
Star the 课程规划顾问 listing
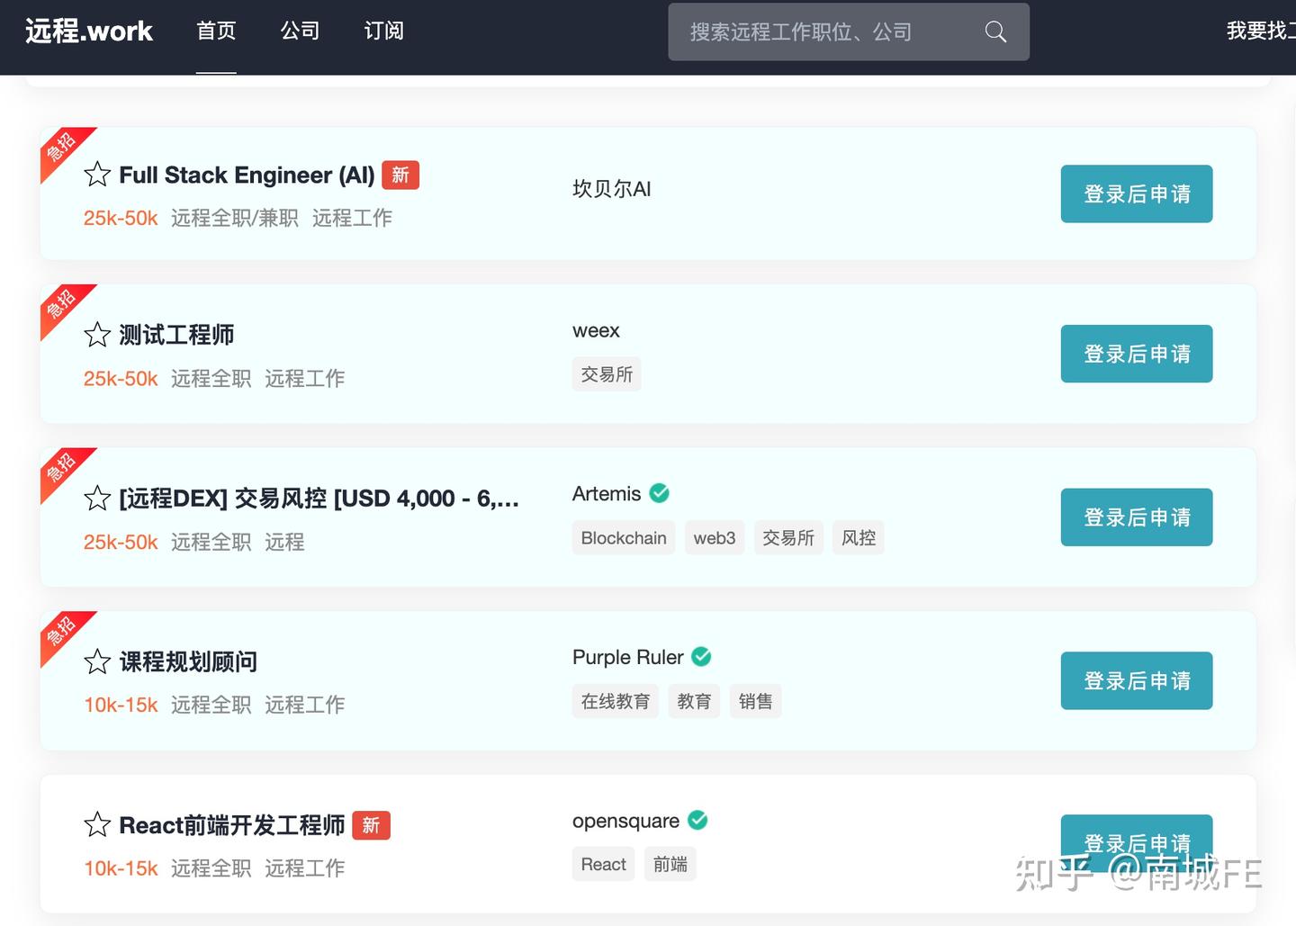97,662
